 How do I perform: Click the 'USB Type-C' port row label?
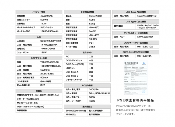(72, 76)
